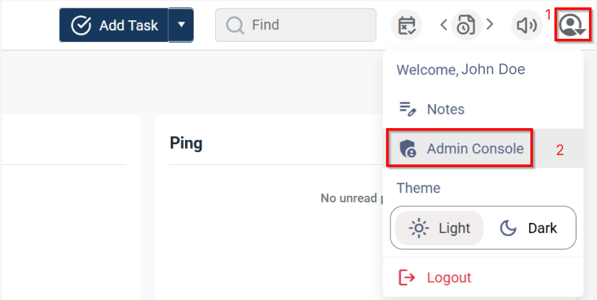Click the Add Task button
The height and width of the screenshot is (300, 597).
point(115,25)
